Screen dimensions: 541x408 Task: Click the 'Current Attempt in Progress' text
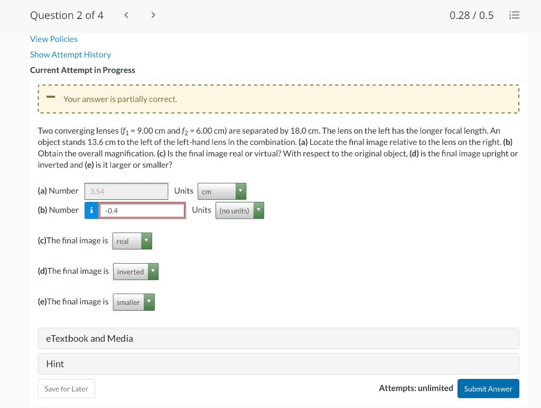(x=82, y=70)
